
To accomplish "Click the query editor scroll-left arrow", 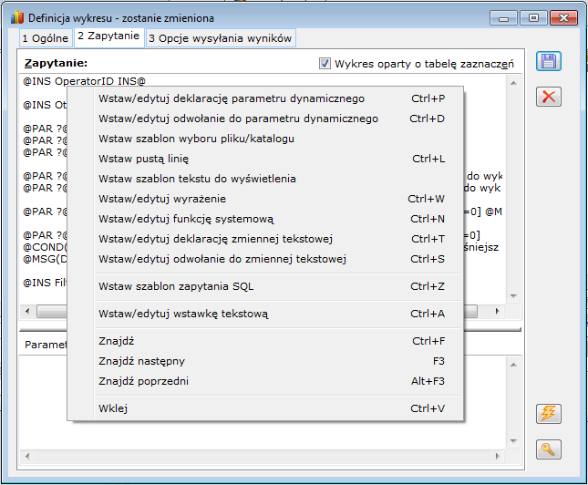I will [x=27, y=312].
